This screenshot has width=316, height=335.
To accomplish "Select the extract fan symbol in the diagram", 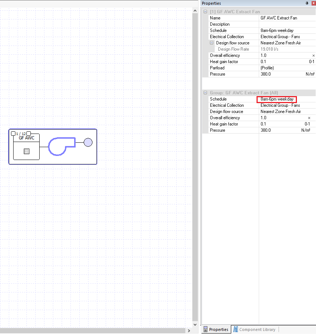I will pos(61,146).
